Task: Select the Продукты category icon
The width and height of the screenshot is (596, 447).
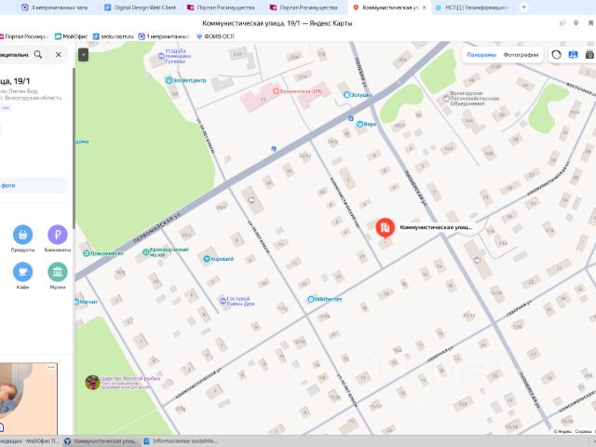Action: tap(22, 235)
